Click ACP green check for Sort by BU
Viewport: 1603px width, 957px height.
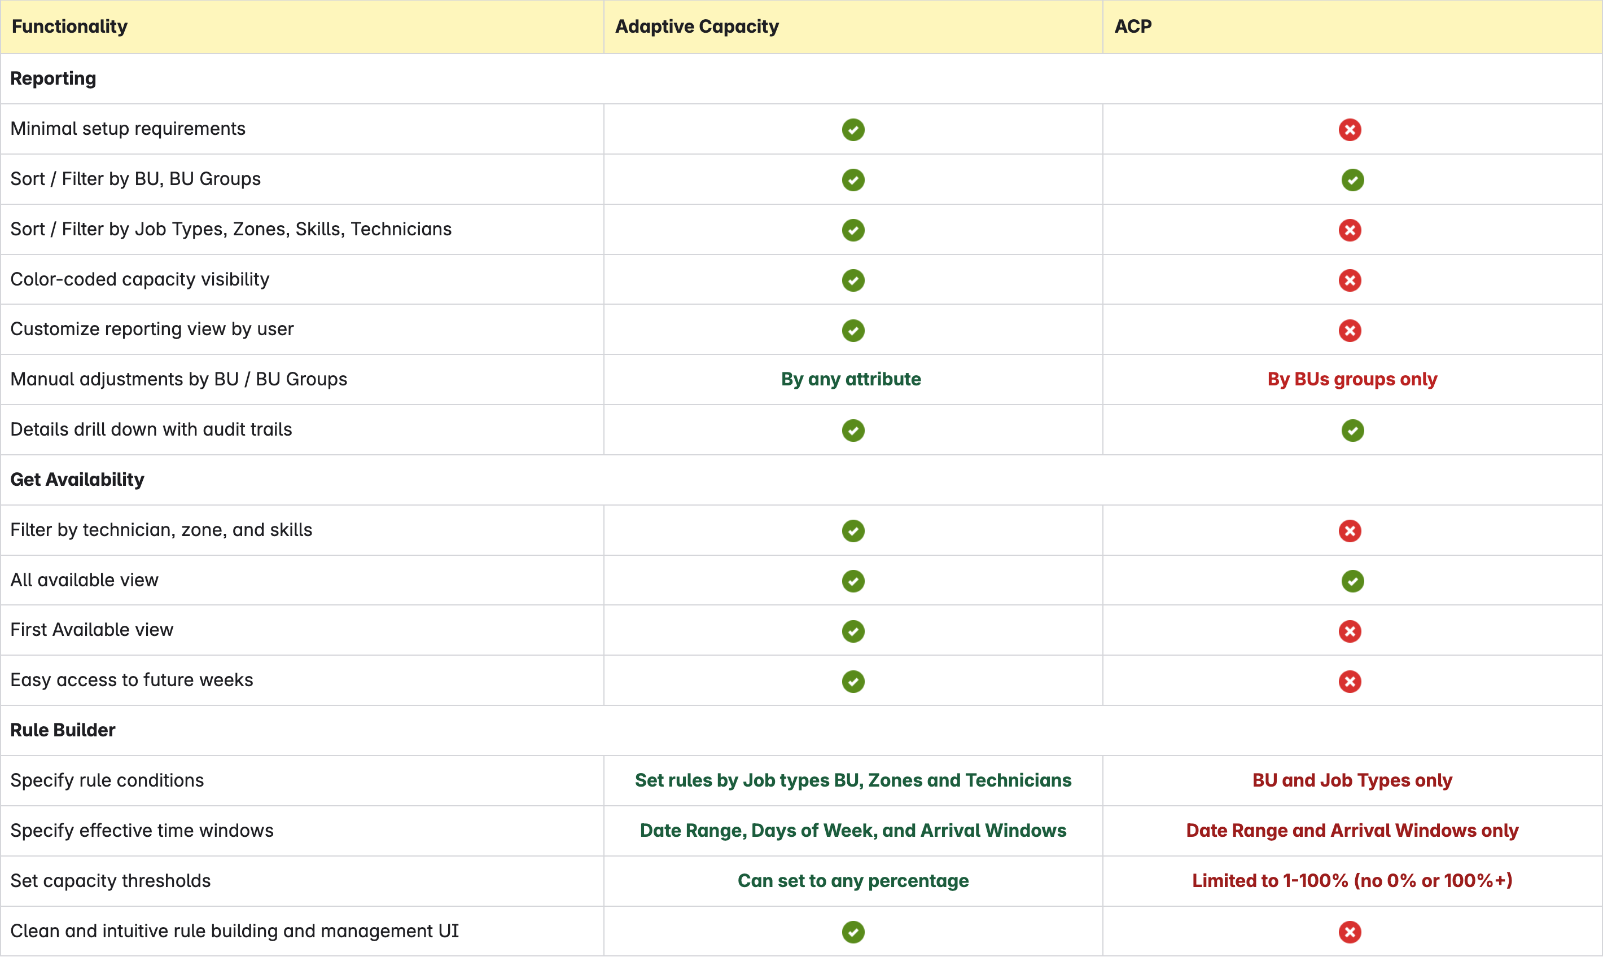pos(1352,180)
